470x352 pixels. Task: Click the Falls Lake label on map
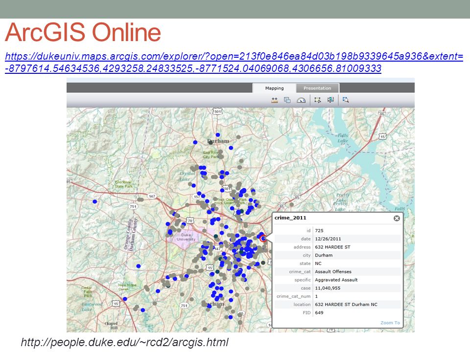[343, 138]
